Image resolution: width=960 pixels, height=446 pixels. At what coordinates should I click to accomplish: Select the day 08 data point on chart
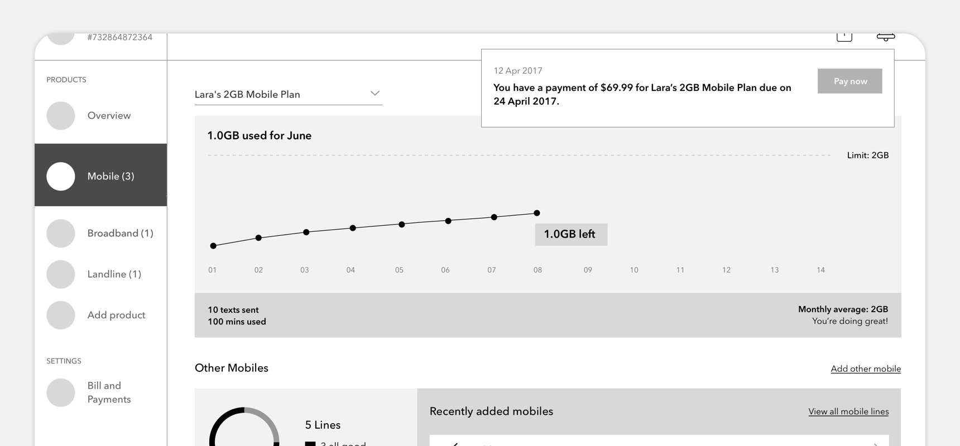(537, 213)
